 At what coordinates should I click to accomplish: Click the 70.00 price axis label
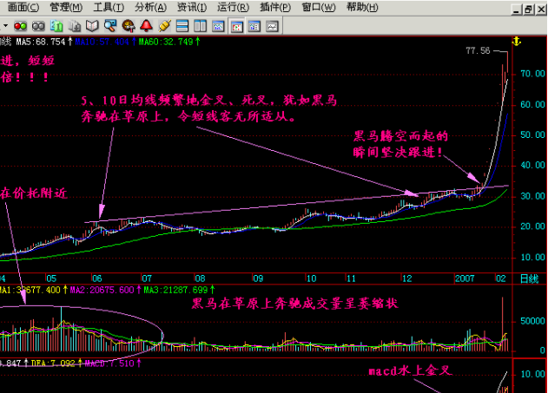[532, 74]
